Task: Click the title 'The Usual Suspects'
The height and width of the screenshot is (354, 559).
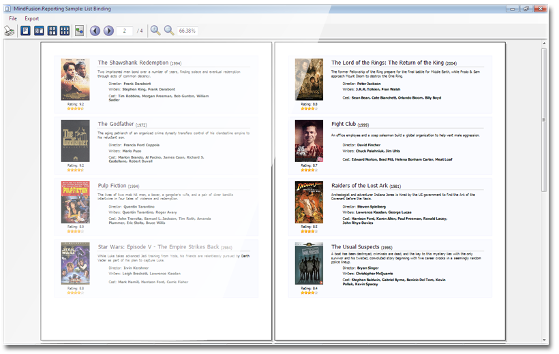Action: [x=355, y=247]
